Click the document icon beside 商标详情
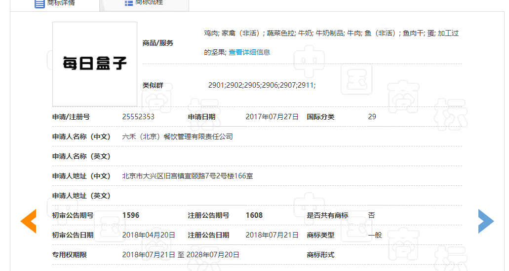Screen dimensions: 509x271 (x=39, y=3)
